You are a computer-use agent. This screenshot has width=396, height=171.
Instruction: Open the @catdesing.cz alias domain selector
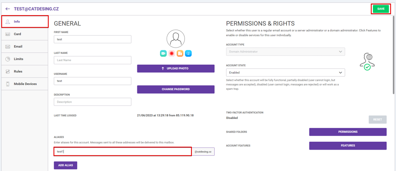coord(203,152)
